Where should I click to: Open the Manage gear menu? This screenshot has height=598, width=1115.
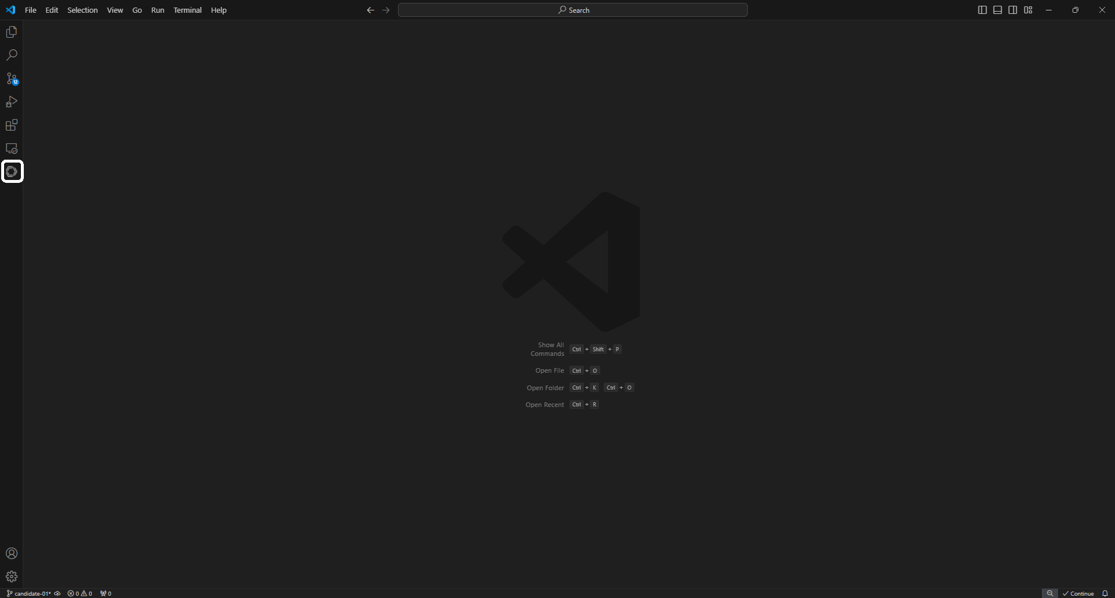tap(12, 577)
